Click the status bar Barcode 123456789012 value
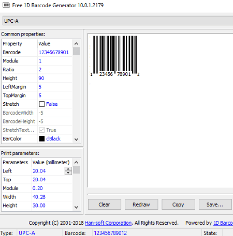The width and height of the screenshot is (233, 236). pos(110,233)
